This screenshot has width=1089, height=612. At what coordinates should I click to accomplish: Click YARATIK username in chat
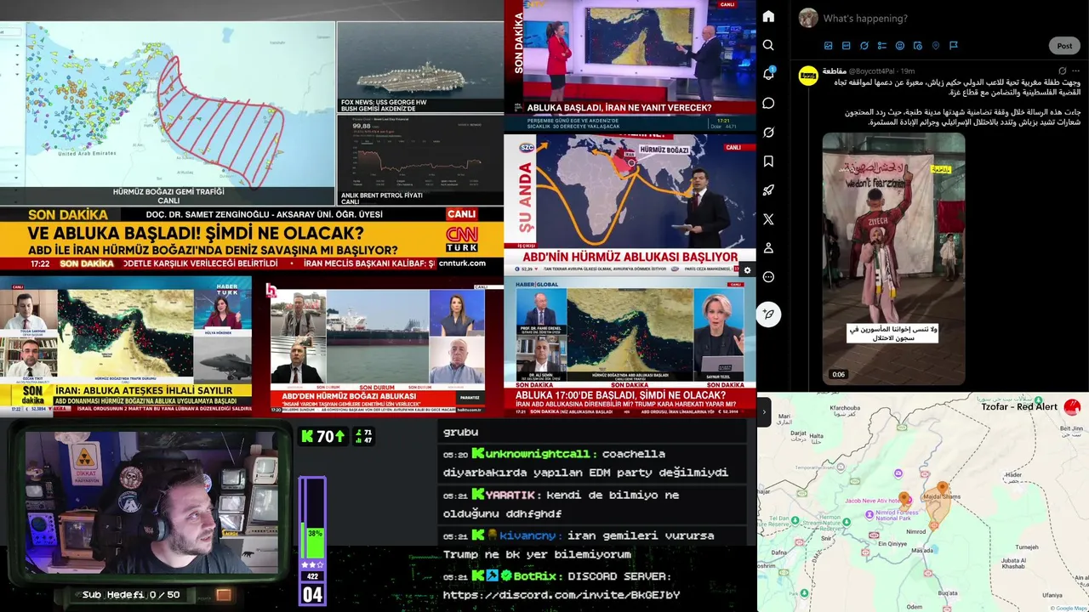click(x=510, y=495)
